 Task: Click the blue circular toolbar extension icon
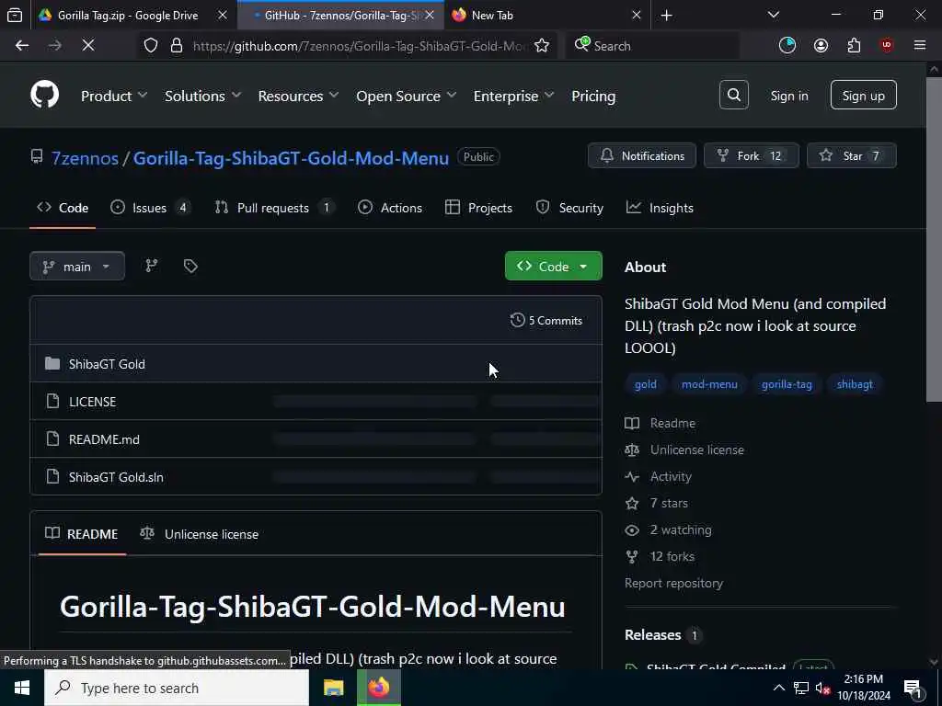[x=787, y=46]
